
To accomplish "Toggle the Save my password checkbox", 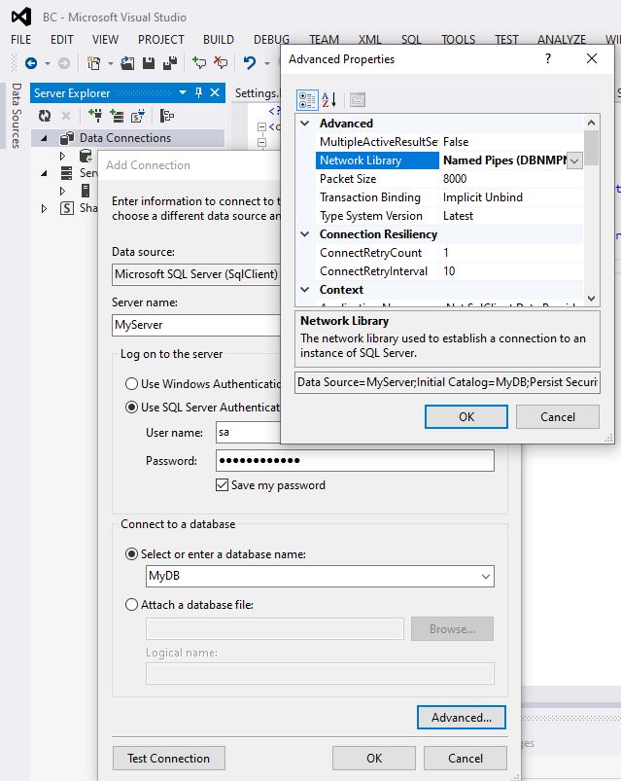I will pyautogui.click(x=222, y=484).
